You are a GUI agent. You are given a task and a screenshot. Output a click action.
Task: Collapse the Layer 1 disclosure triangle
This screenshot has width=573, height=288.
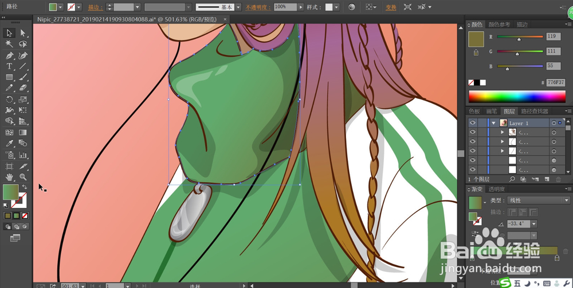(494, 123)
